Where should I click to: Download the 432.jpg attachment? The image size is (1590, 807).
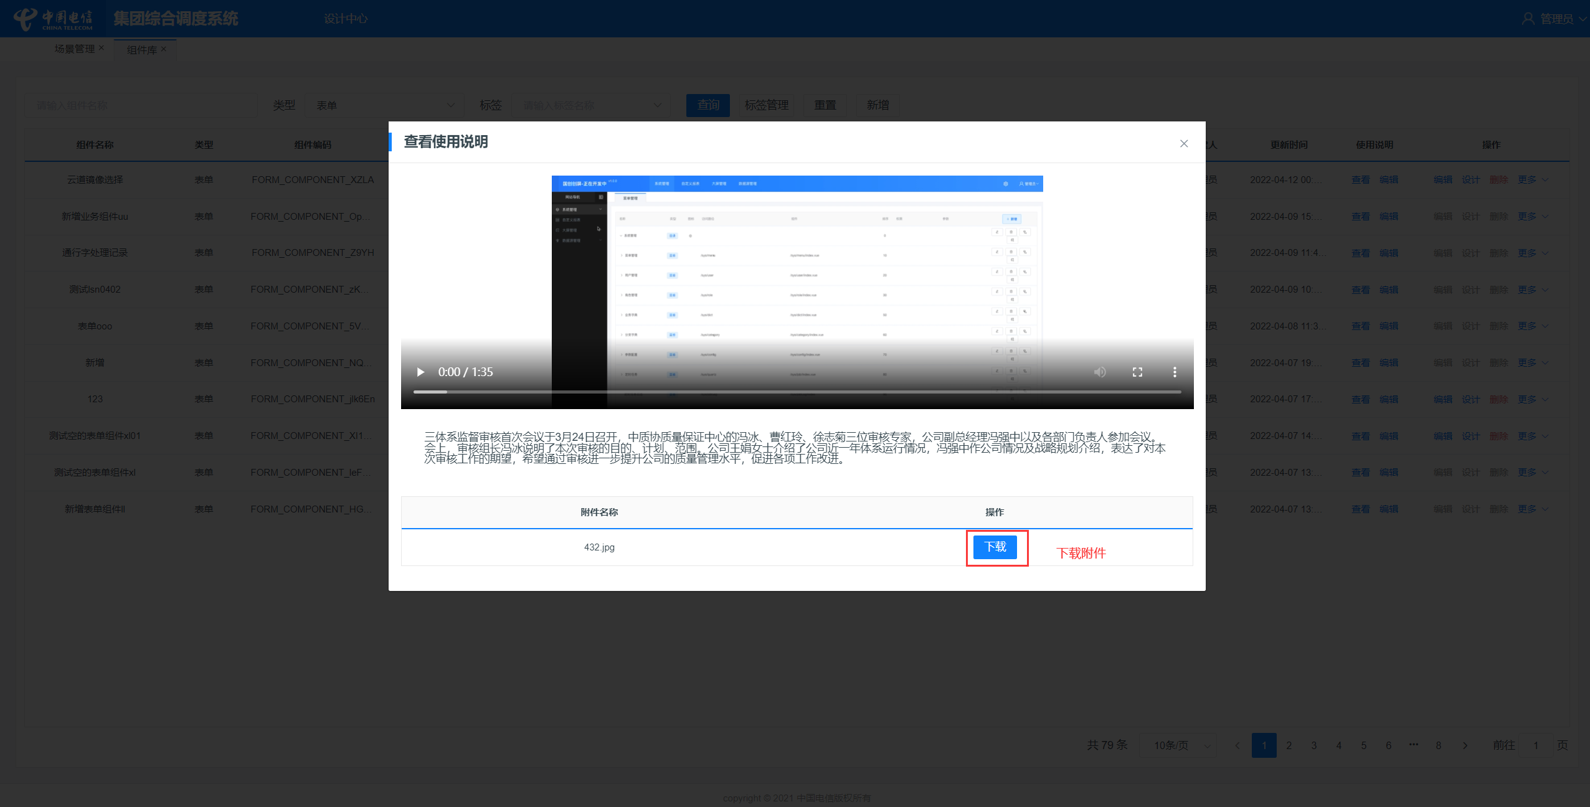click(995, 547)
